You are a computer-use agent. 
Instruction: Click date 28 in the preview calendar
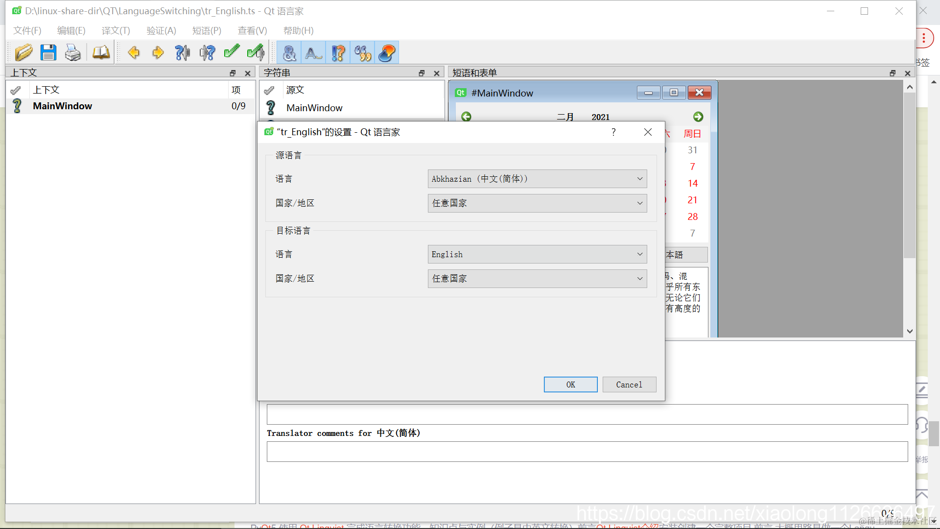tap(692, 216)
